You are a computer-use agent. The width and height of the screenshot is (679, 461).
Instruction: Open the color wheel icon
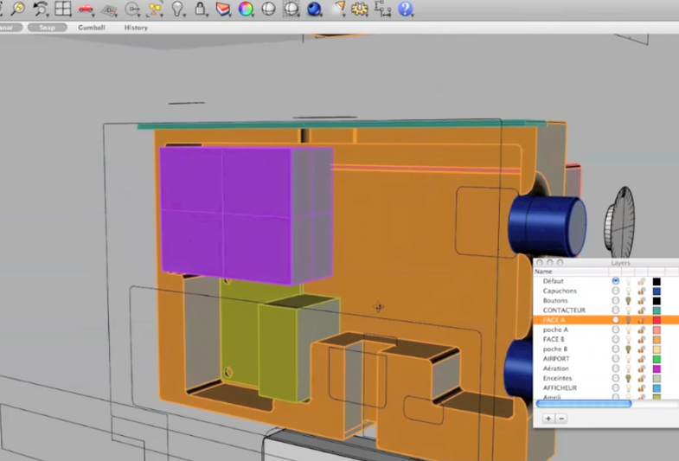246,10
